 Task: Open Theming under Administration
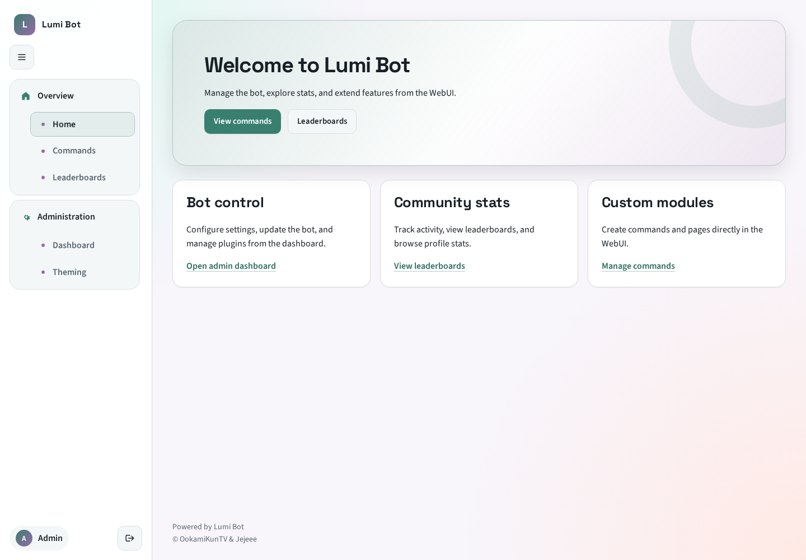82,272
